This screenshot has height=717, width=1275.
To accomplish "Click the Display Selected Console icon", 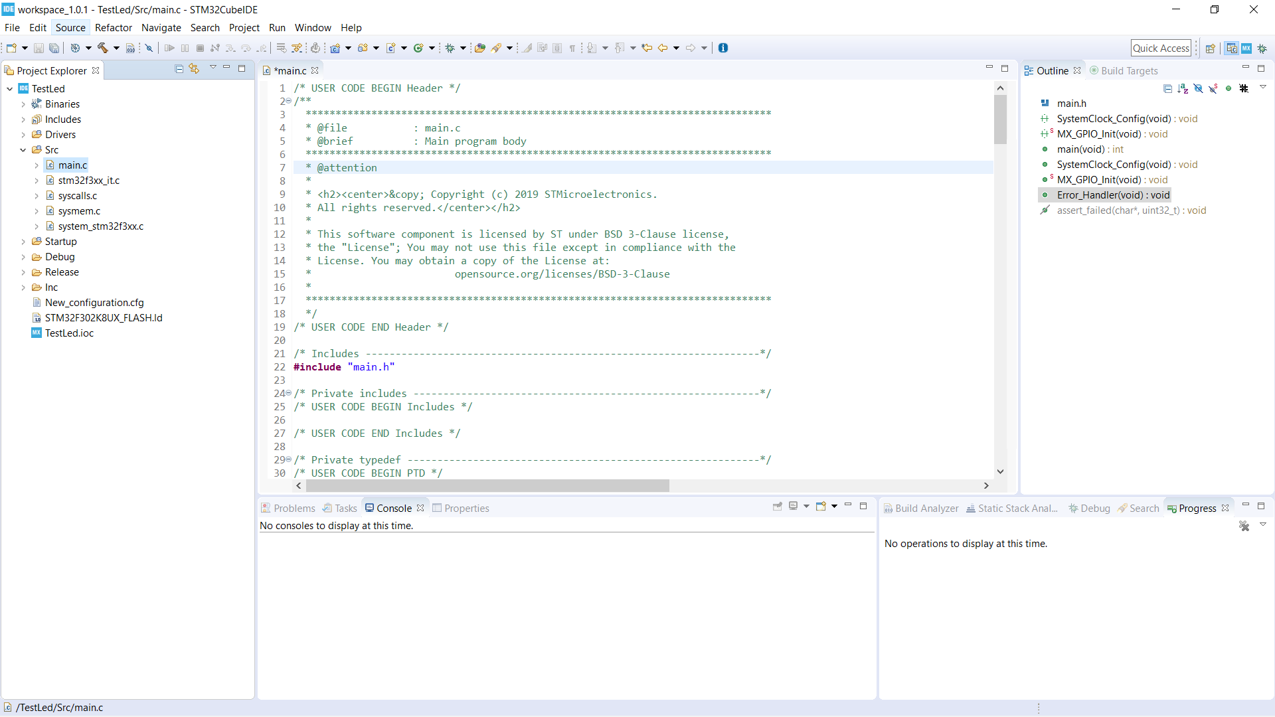I will [x=794, y=507].
